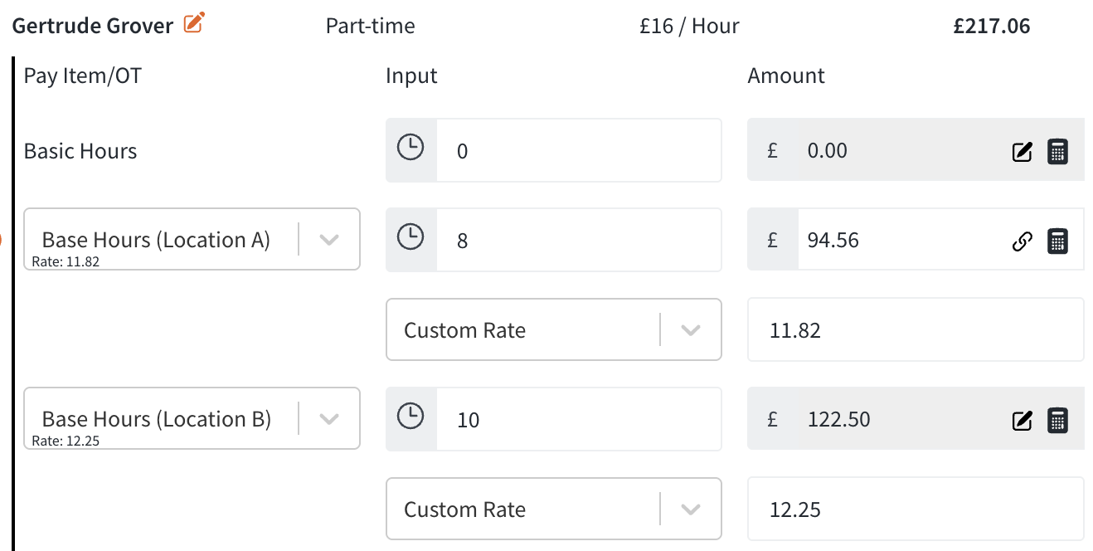Click the clock icon beside the 8 hours input
This screenshot has height=551, width=1093.
click(x=410, y=239)
